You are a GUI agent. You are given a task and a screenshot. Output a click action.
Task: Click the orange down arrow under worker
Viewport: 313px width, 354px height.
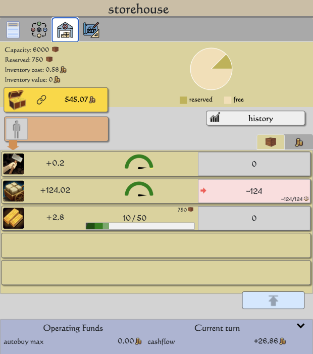click(x=13, y=145)
